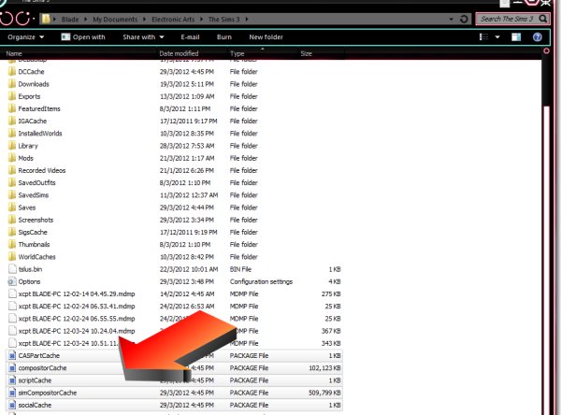The height and width of the screenshot is (415, 561).
Task: Click the Burn toolbar button
Action: [x=224, y=37]
